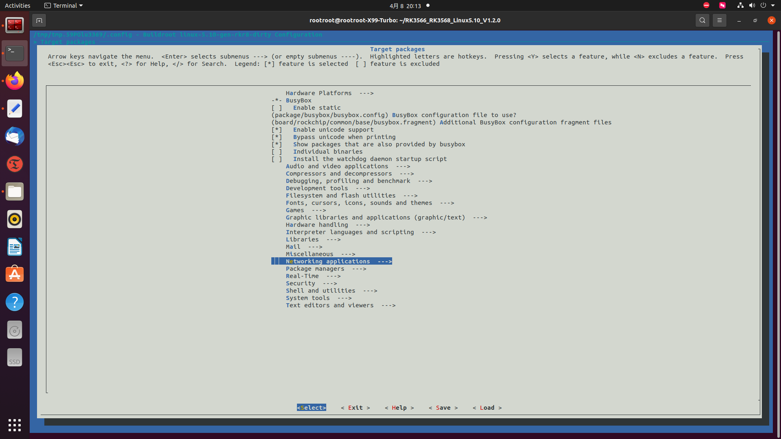This screenshot has width=781, height=439.
Task: Click the new tab icon in titlebar
Action: click(39, 20)
